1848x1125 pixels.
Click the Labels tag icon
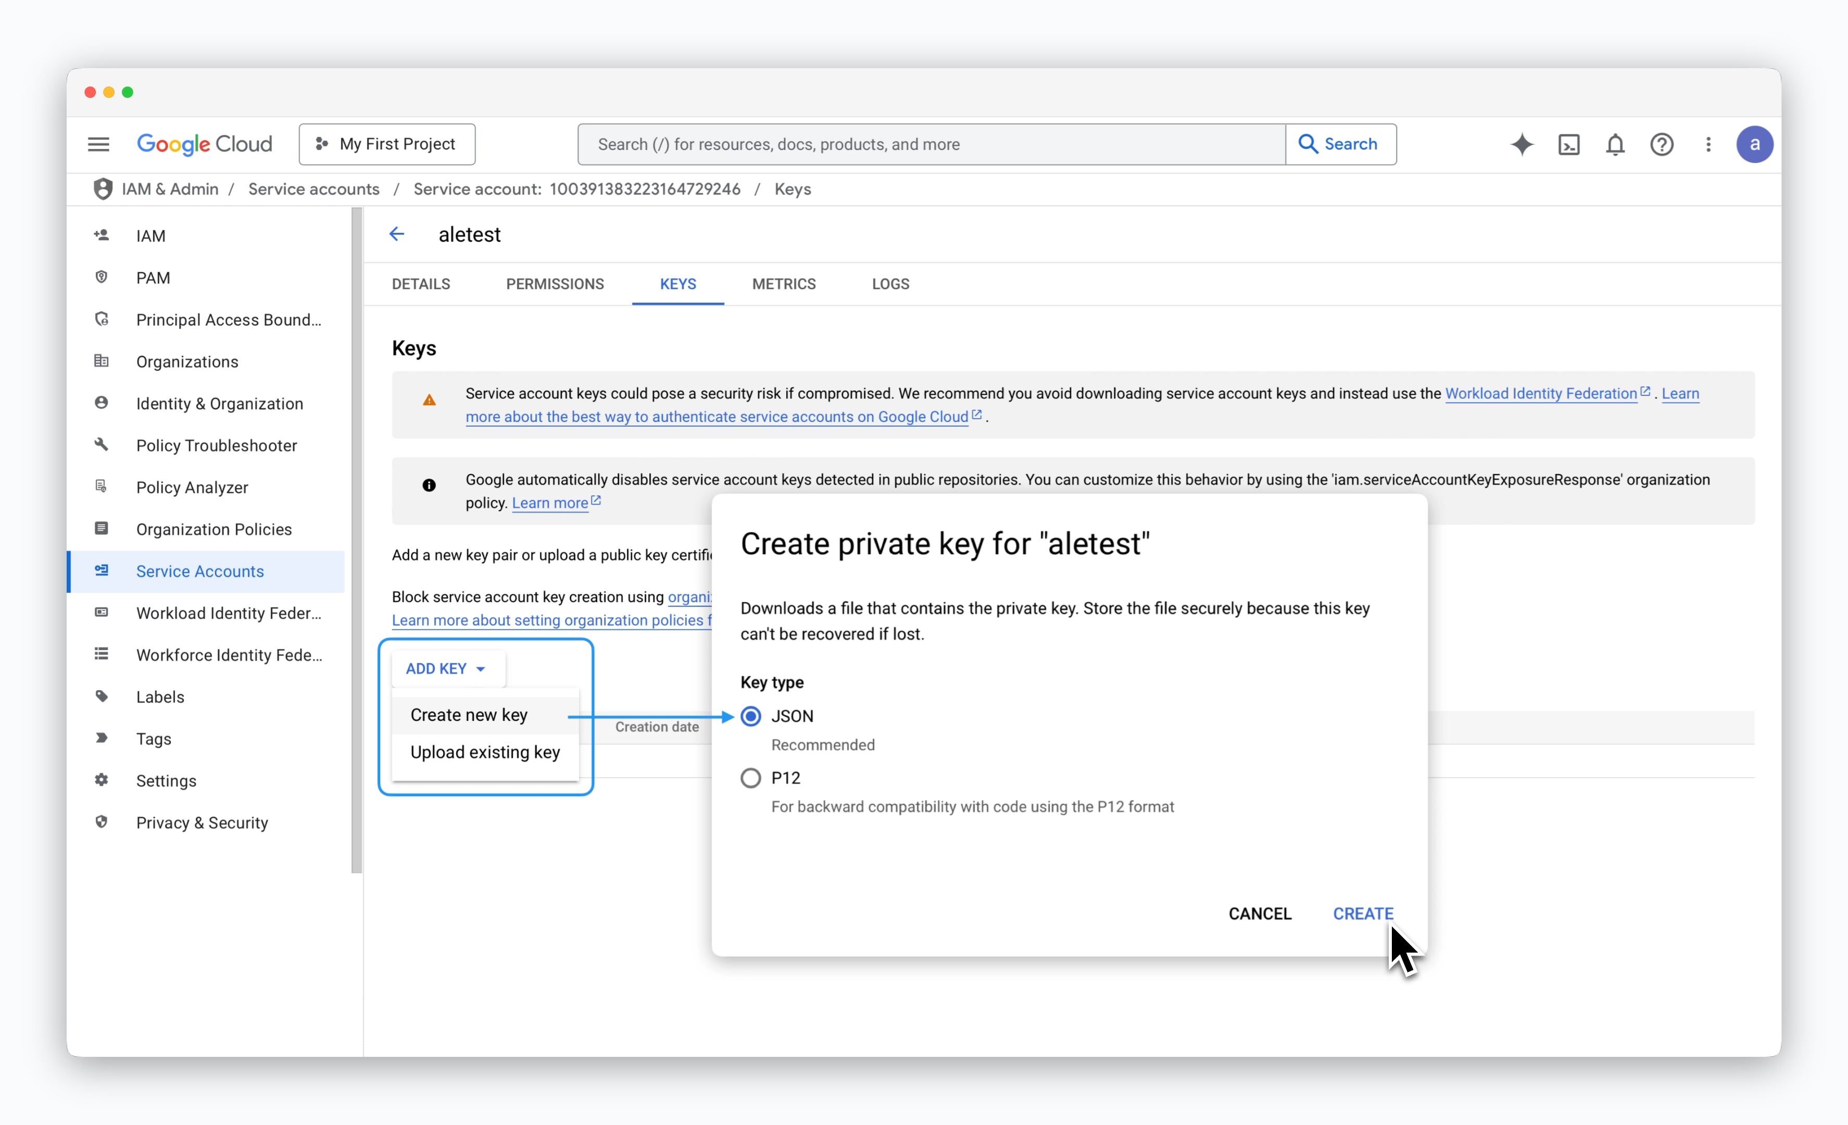101,697
